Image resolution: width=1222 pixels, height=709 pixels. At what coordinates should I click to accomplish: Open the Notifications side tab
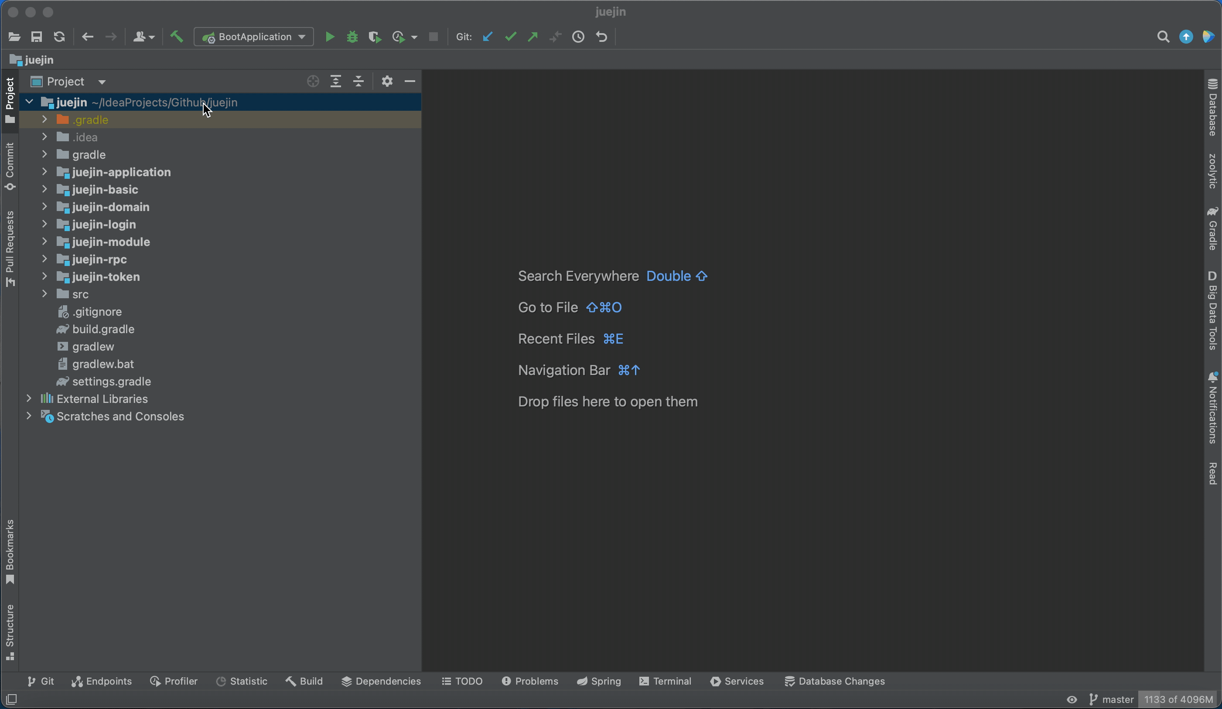1212,408
